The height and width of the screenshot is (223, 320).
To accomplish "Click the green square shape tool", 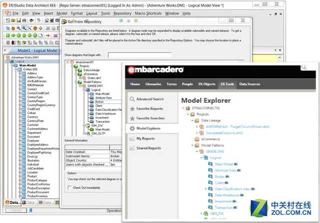I will point(8,35).
